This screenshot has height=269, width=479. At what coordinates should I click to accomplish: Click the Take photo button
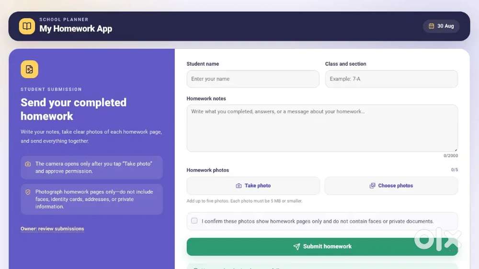point(253,186)
